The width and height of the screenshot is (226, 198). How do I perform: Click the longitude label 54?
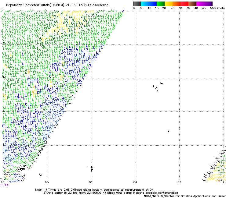(135, 182)
